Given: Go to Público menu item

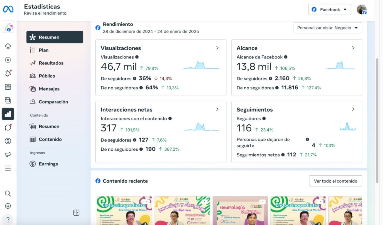Looking at the screenshot, I should coord(47,76).
